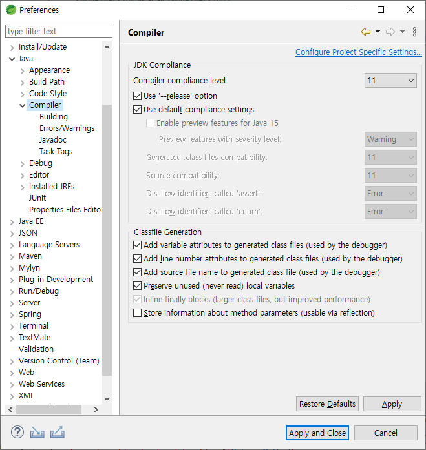The width and height of the screenshot is (426, 450).
Task: Open the back history dropdown arrow
Action: [x=378, y=32]
